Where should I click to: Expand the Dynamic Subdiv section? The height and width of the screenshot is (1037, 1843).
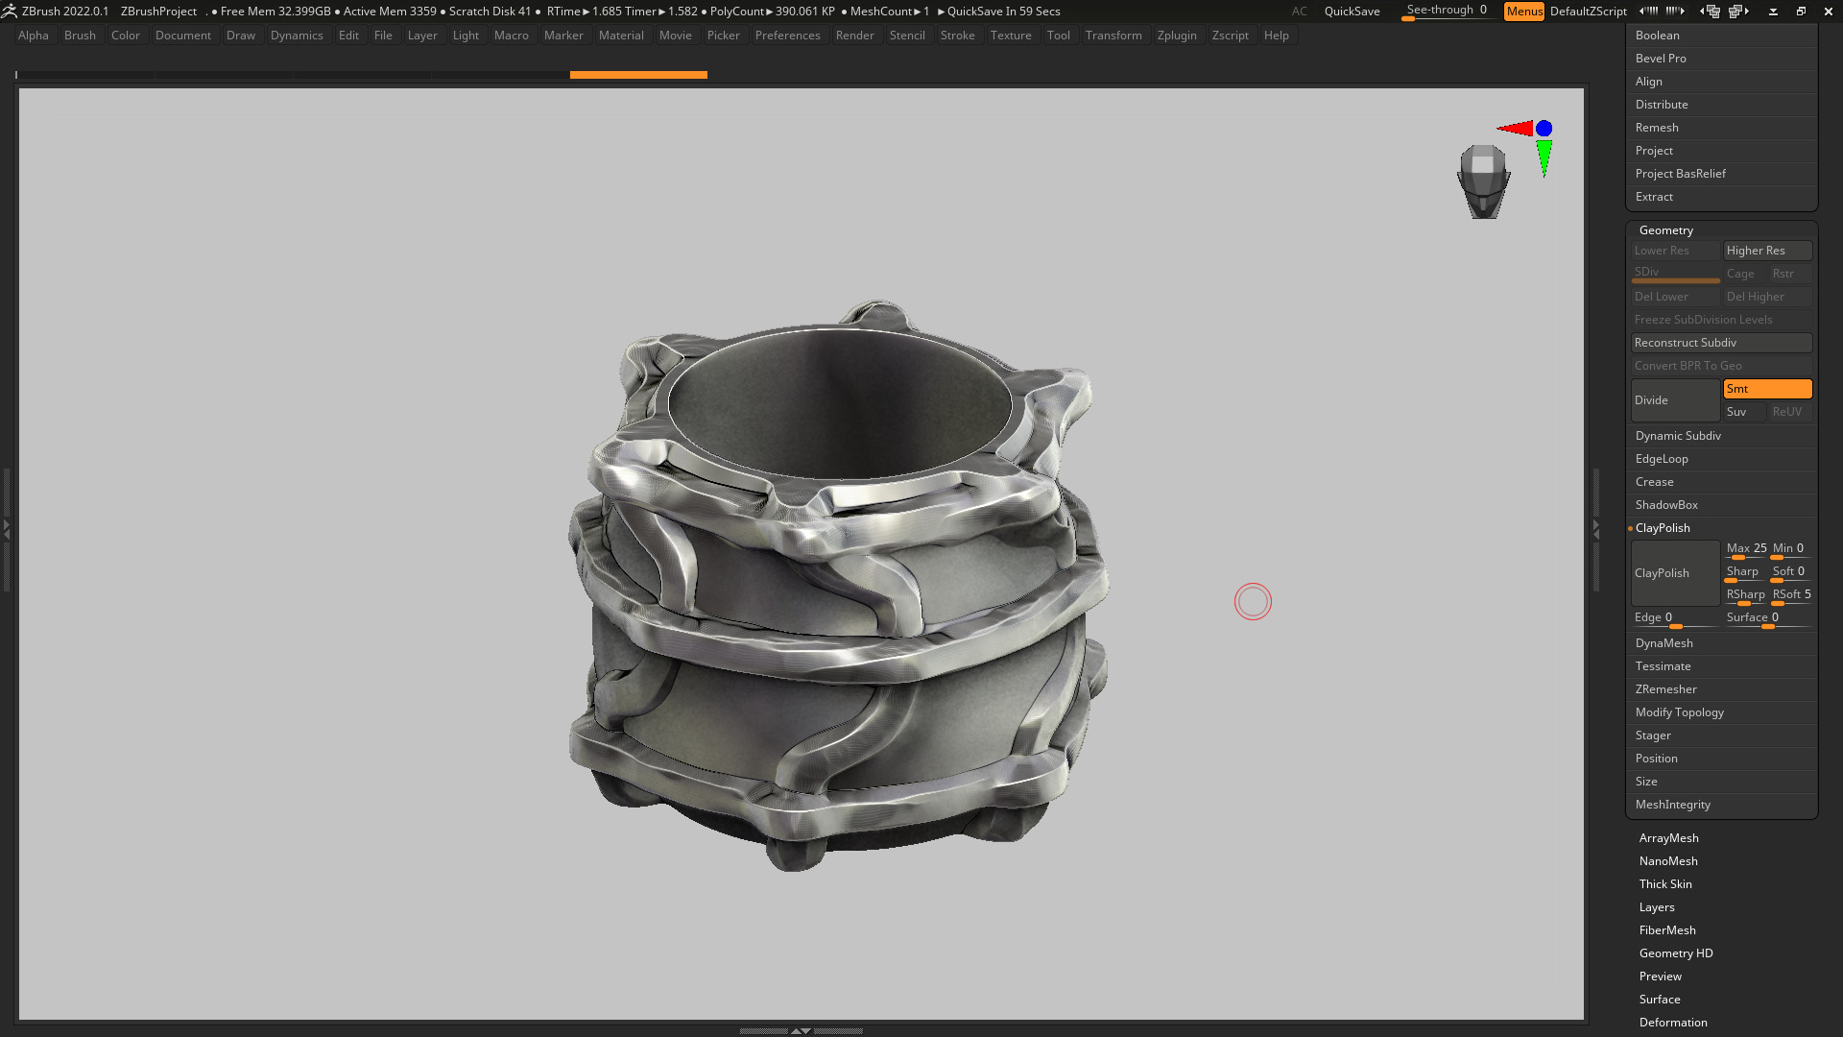pos(1678,436)
